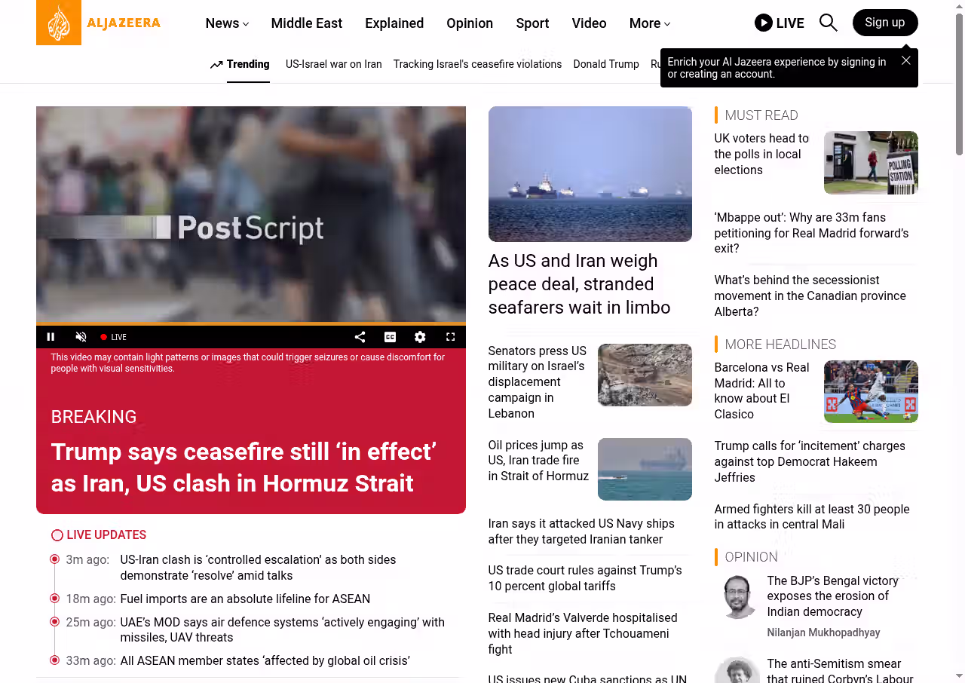Enter fullscreen on the video player

450,337
